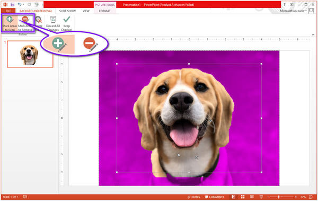Click the horizontal ruler above the slide

point(189,39)
